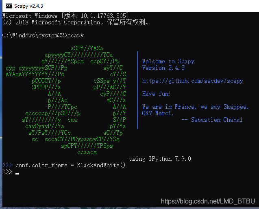
Task: Click the github.com/secdev/scapy URL
Action: click(192, 81)
